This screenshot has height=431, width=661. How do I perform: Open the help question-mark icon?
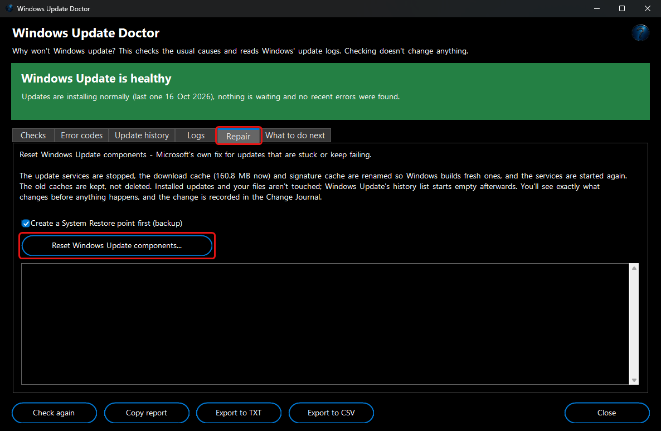tap(640, 32)
